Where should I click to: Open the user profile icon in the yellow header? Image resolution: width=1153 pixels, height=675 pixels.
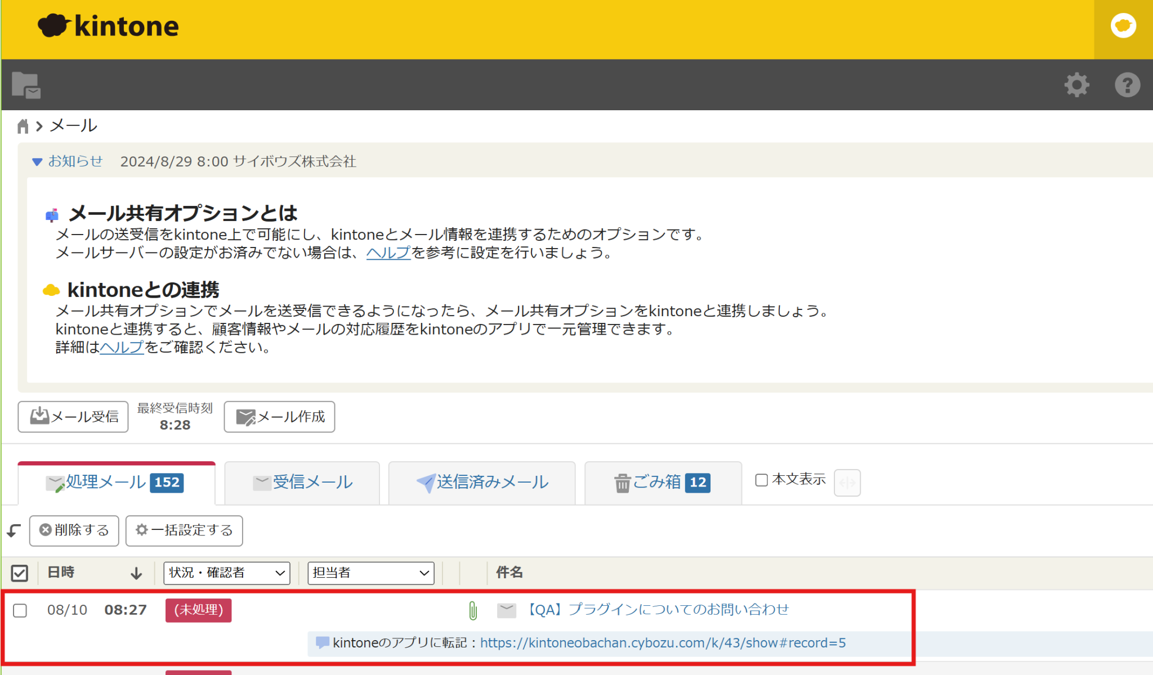pyautogui.click(x=1123, y=25)
